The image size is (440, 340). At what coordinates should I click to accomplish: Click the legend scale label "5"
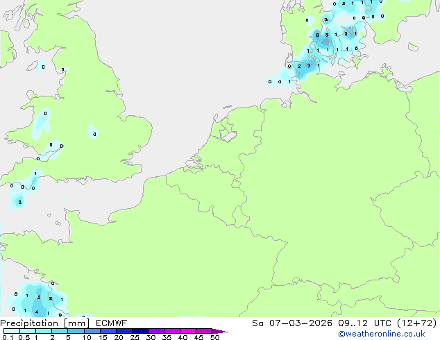(68, 337)
